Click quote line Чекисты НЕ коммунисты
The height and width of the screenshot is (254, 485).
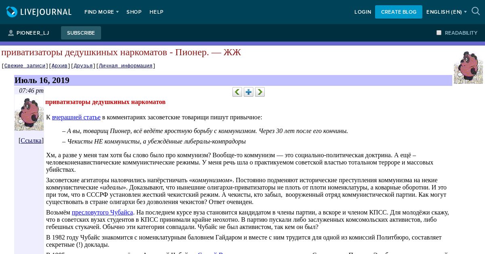click(x=154, y=142)
